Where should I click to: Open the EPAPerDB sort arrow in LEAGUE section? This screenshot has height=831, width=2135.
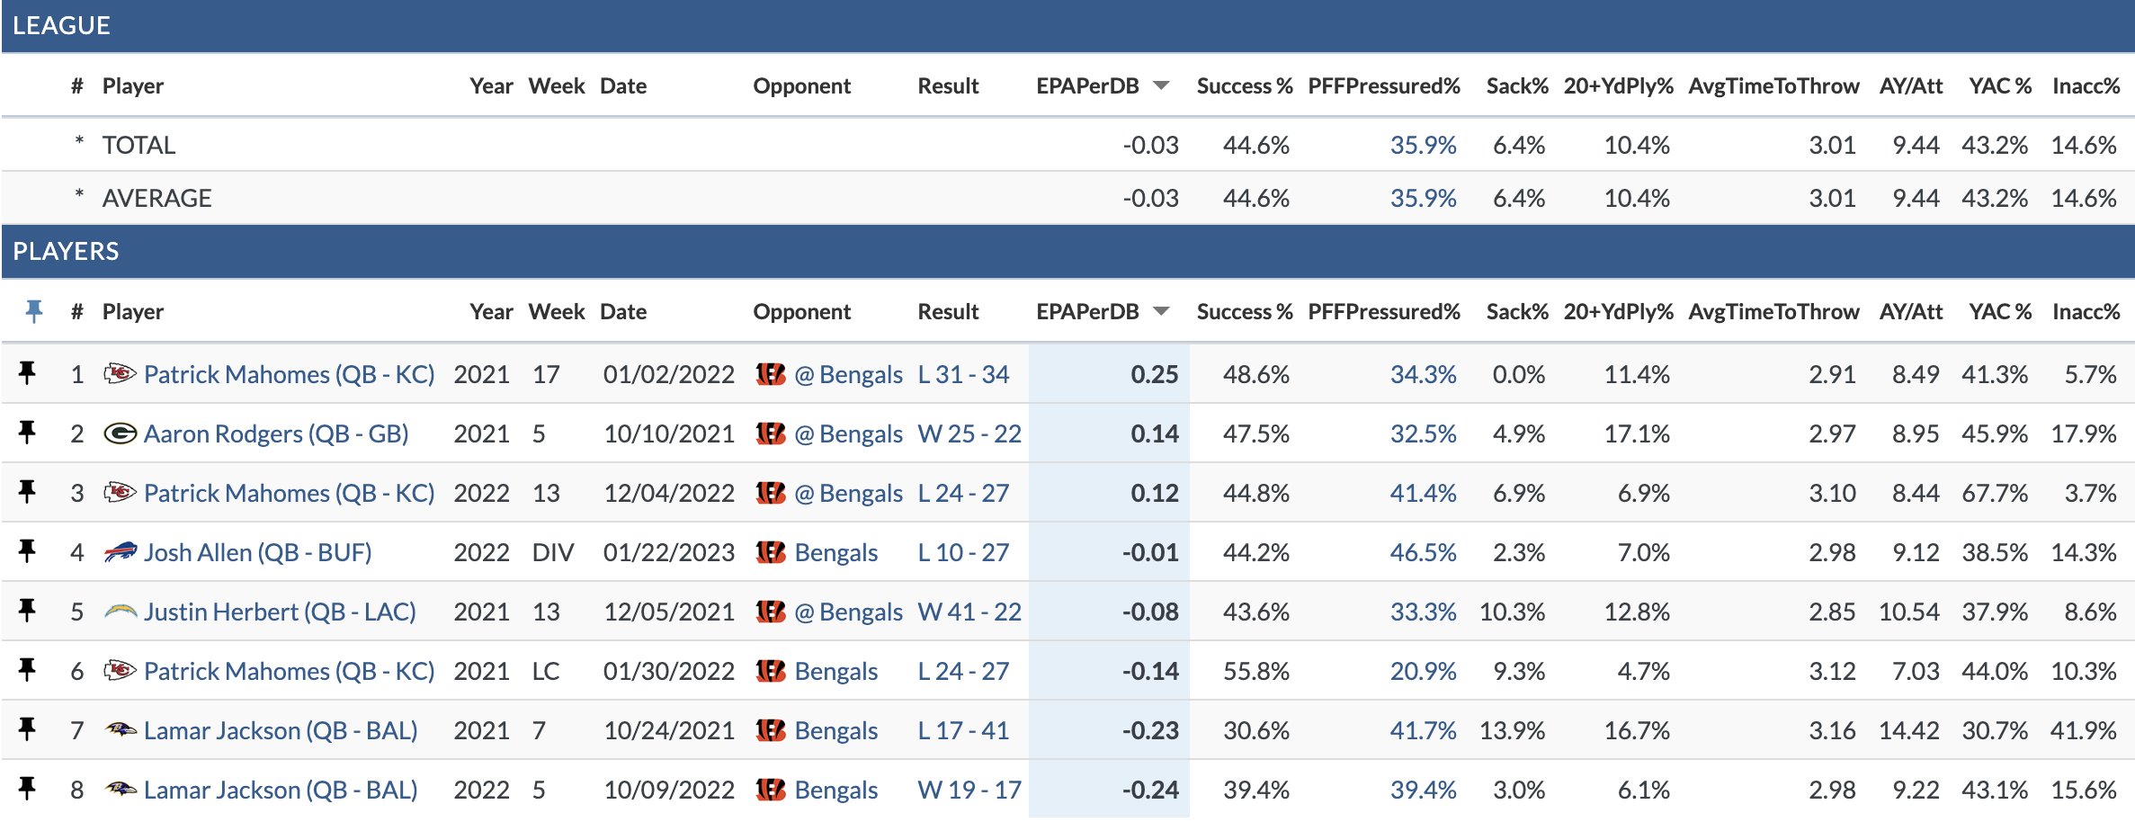click(1163, 85)
